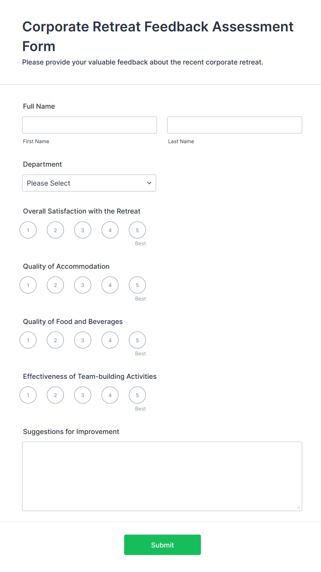This screenshot has height=572, width=321.
Task: Click the Suggestions for Improvement text area
Action: (162, 476)
